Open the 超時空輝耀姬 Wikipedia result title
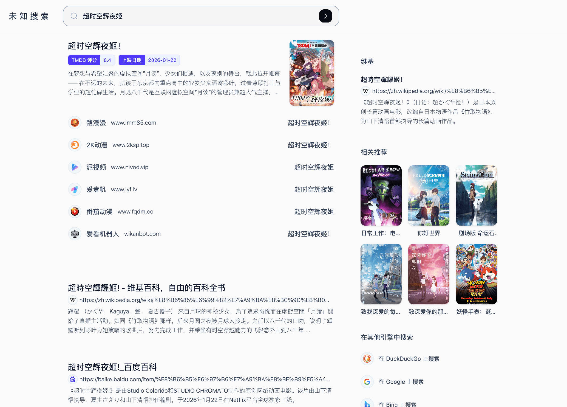567x407 pixels. pyautogui.click(x=146, y=288)
